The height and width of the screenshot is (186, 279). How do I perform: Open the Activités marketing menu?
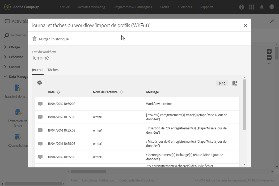(91, 7)
